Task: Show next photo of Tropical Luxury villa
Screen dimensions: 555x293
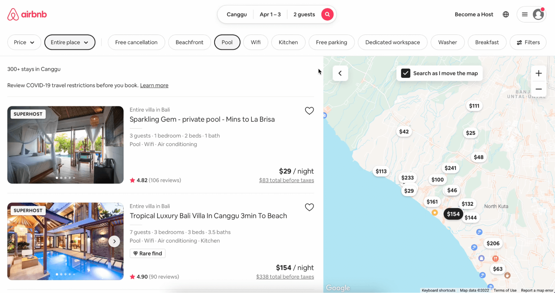Action: point(114,241)
